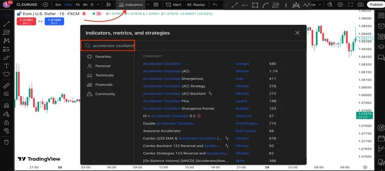Image resolution: width=385 pixels, height=171 pixels.
Task: Click the BUY 1.0789 button
Action: pyautogui.click(x=54, y=21)
